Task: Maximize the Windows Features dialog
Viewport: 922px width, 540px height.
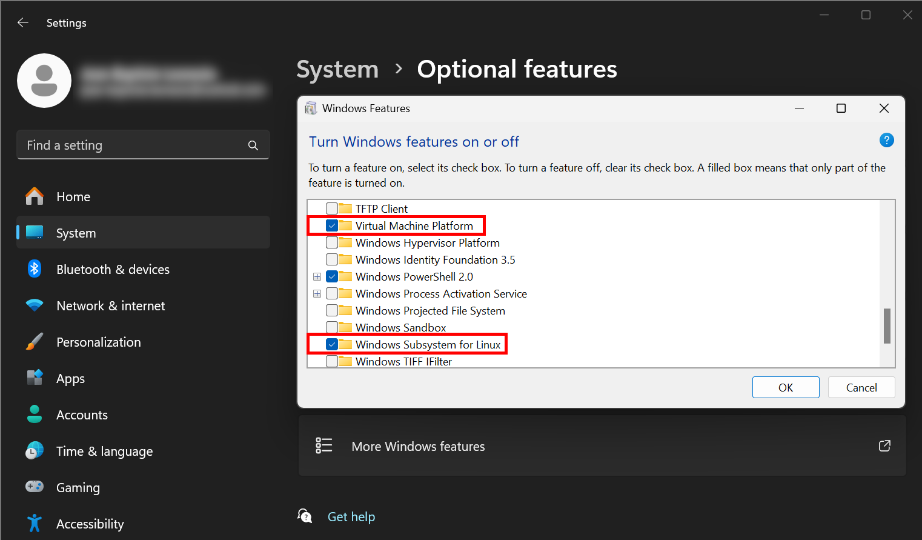Action: tap(841, 108)
